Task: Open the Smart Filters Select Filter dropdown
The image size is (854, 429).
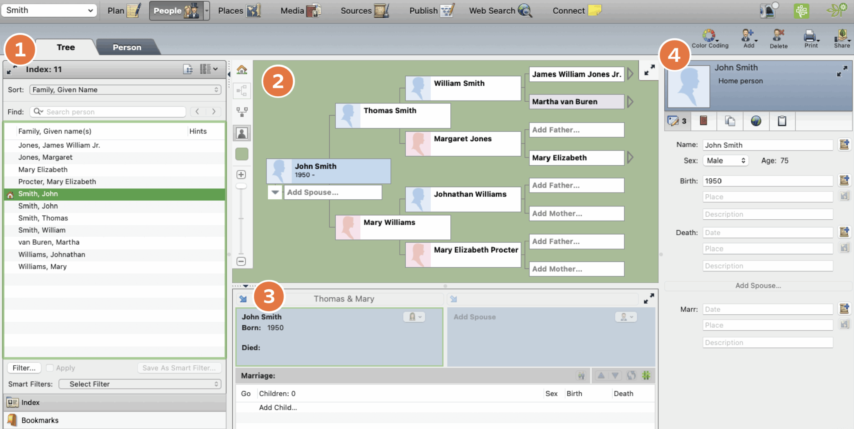Action: click(140, 384)
